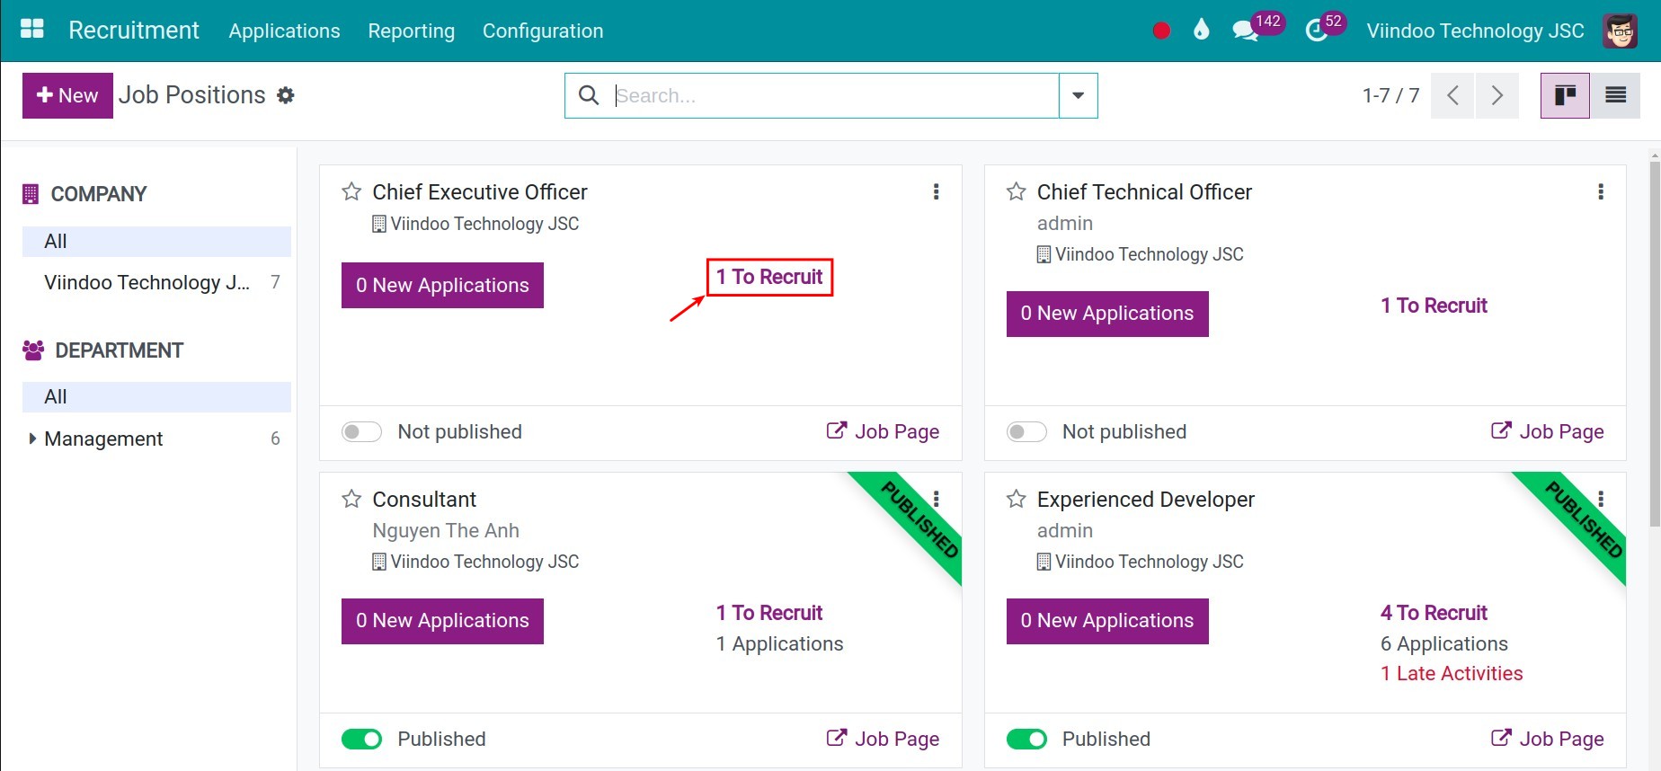This screenshot has width=1661, height=771.
Task: Star the Consultant job position
Action: (x=351, y=499)
